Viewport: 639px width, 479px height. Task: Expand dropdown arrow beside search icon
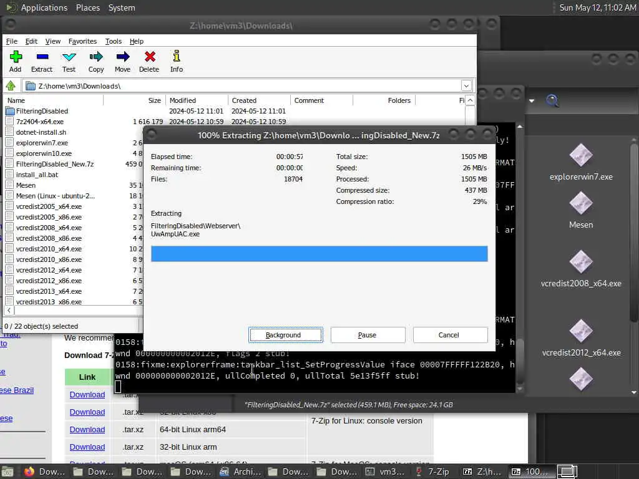point(532,100)
